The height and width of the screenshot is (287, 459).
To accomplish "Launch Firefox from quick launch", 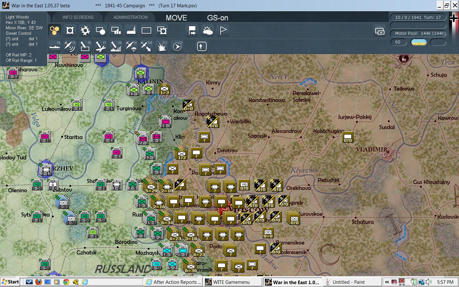I will click(x=39, y=282).
